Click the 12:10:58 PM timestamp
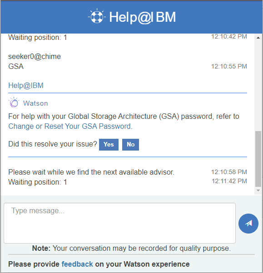This screenshot has height=273, width=263. (229, 172)
